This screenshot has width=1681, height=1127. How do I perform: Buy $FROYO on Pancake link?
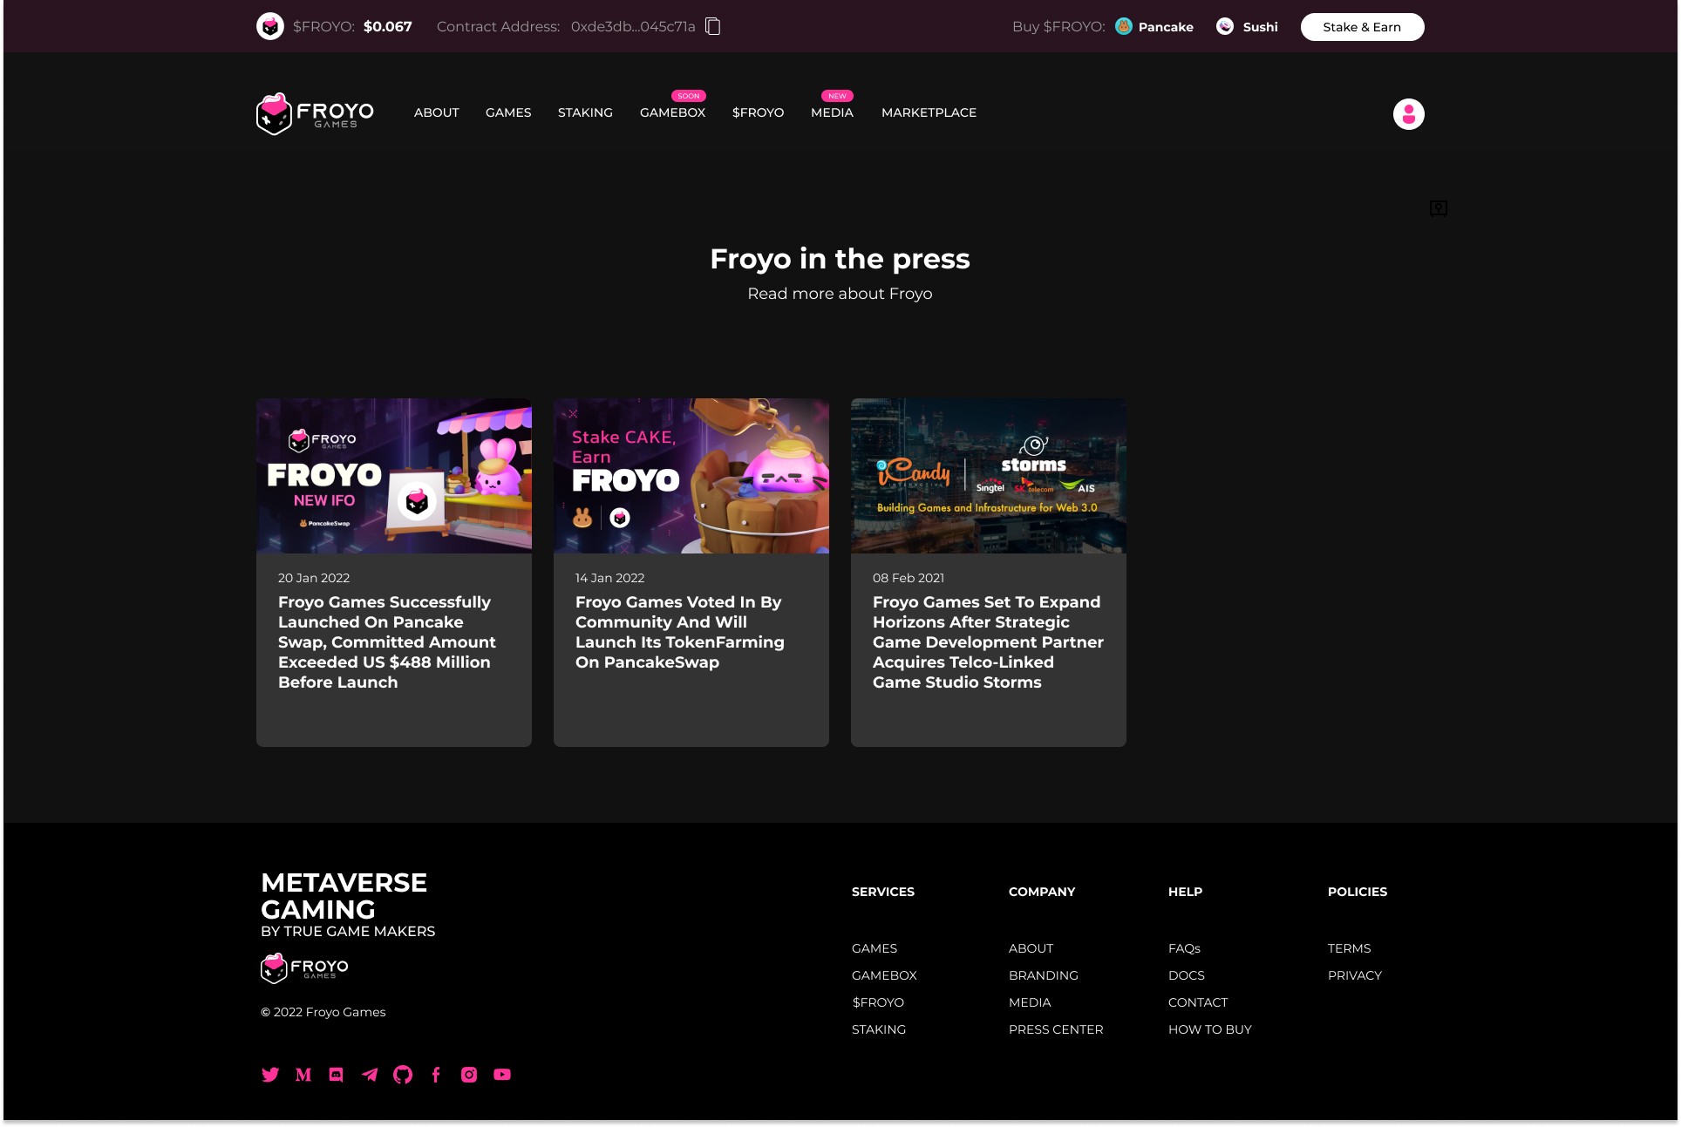point(1155,27)
